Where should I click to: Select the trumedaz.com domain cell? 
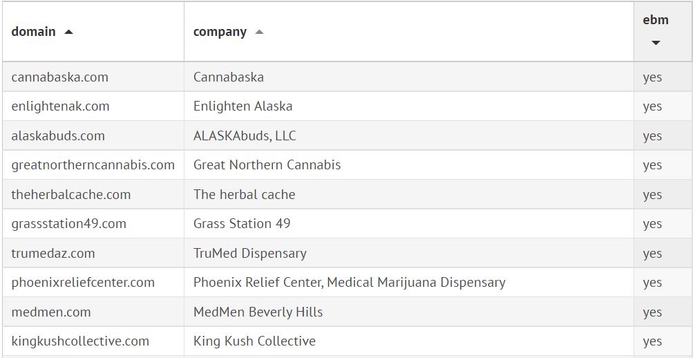[x=53, y=253]
